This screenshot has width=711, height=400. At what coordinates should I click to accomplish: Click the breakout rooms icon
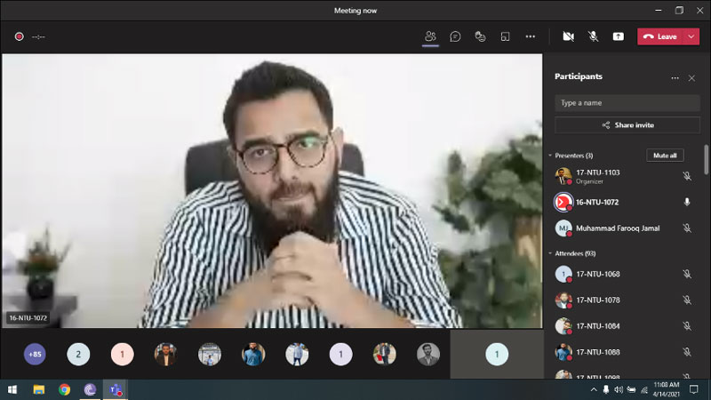coord(505,36)
